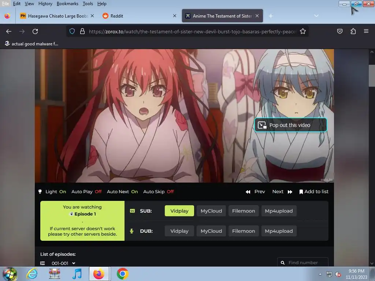
Task: Select the SUB MyCloud server
Action: [211, 211]
